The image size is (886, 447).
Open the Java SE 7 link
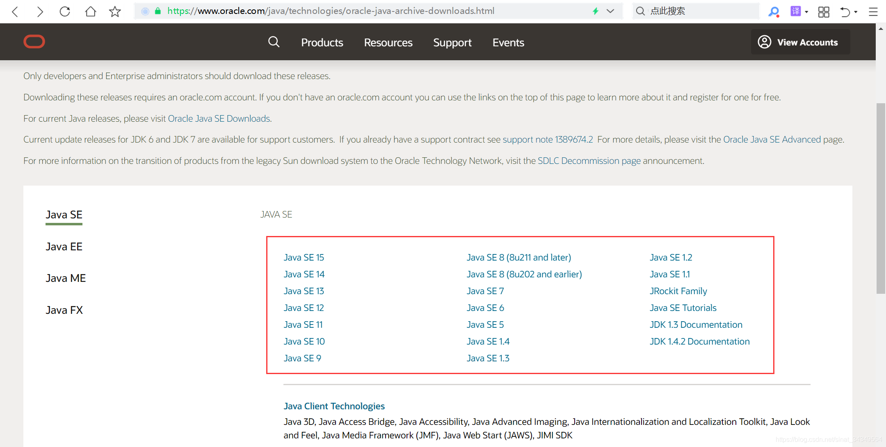click(x=485, y=291)
